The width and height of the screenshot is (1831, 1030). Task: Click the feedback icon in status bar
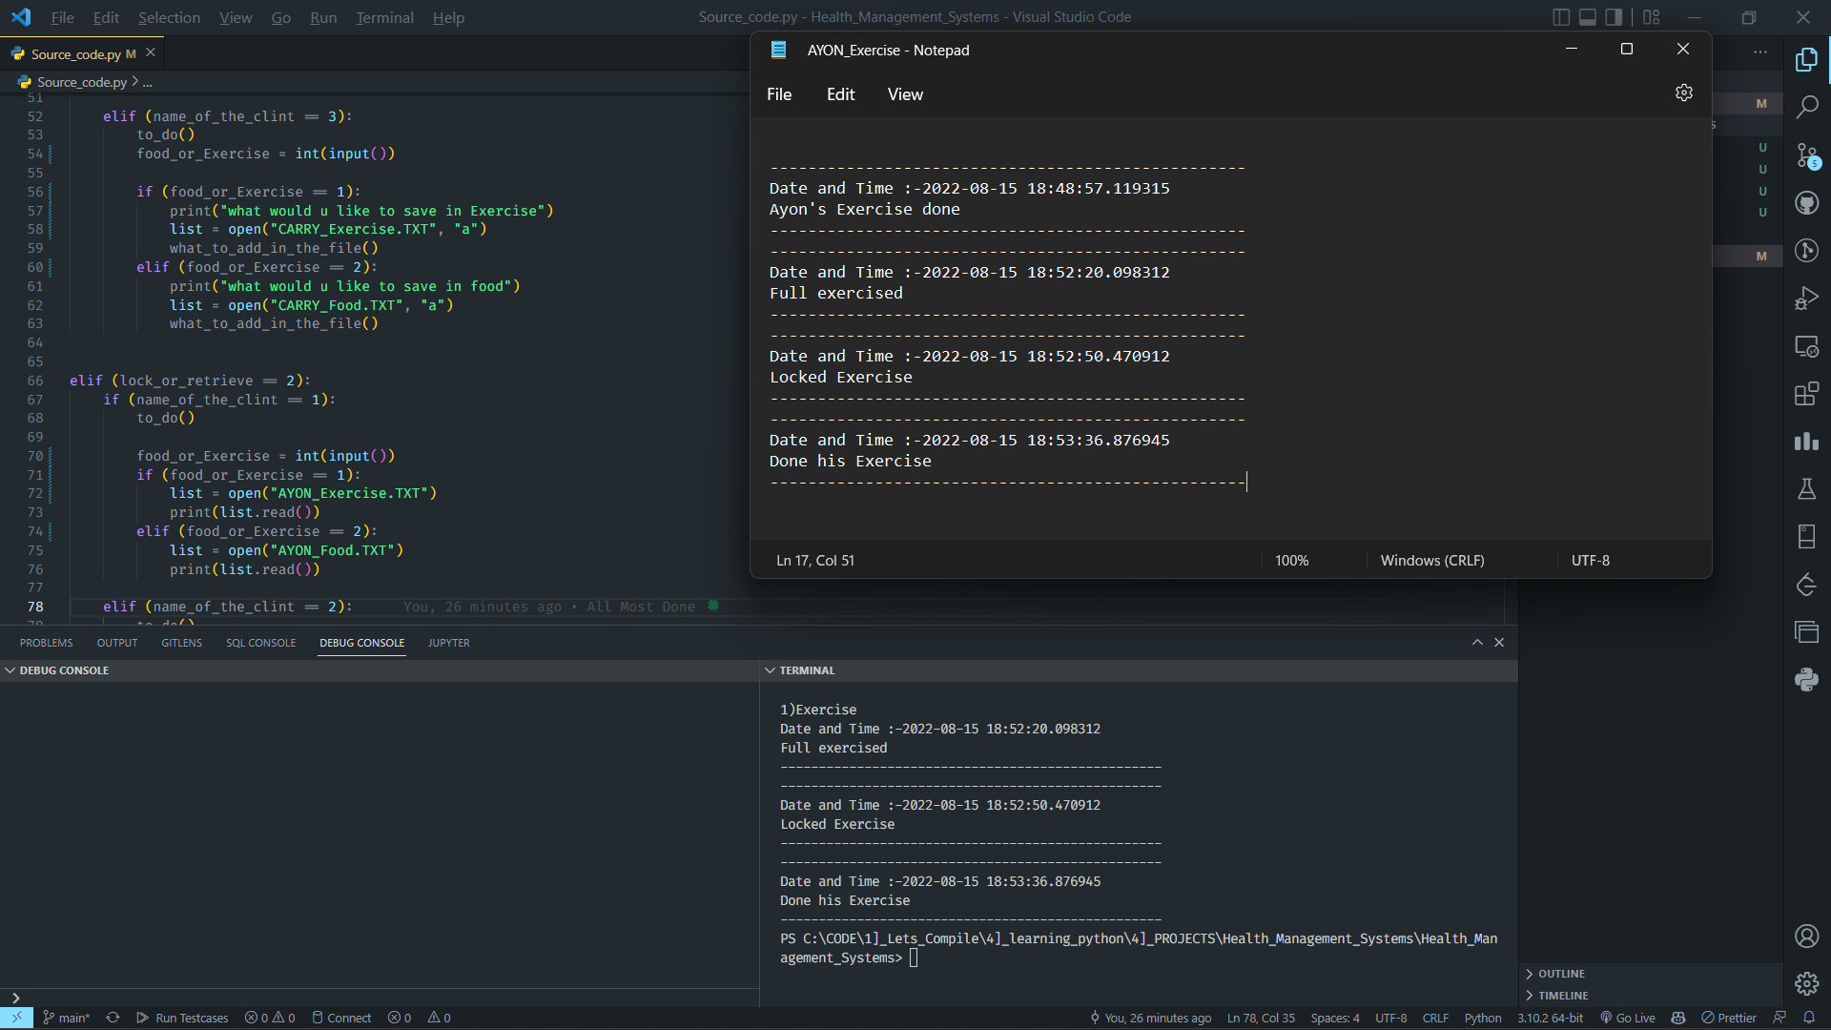pos(1780,1018)
